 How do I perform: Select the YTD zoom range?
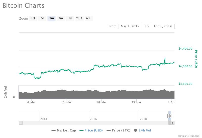(x=79, y=18)
